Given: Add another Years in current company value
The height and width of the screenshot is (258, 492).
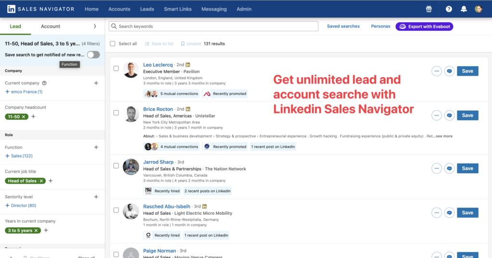Looking at the screenshot, I should tap(46, 230).
